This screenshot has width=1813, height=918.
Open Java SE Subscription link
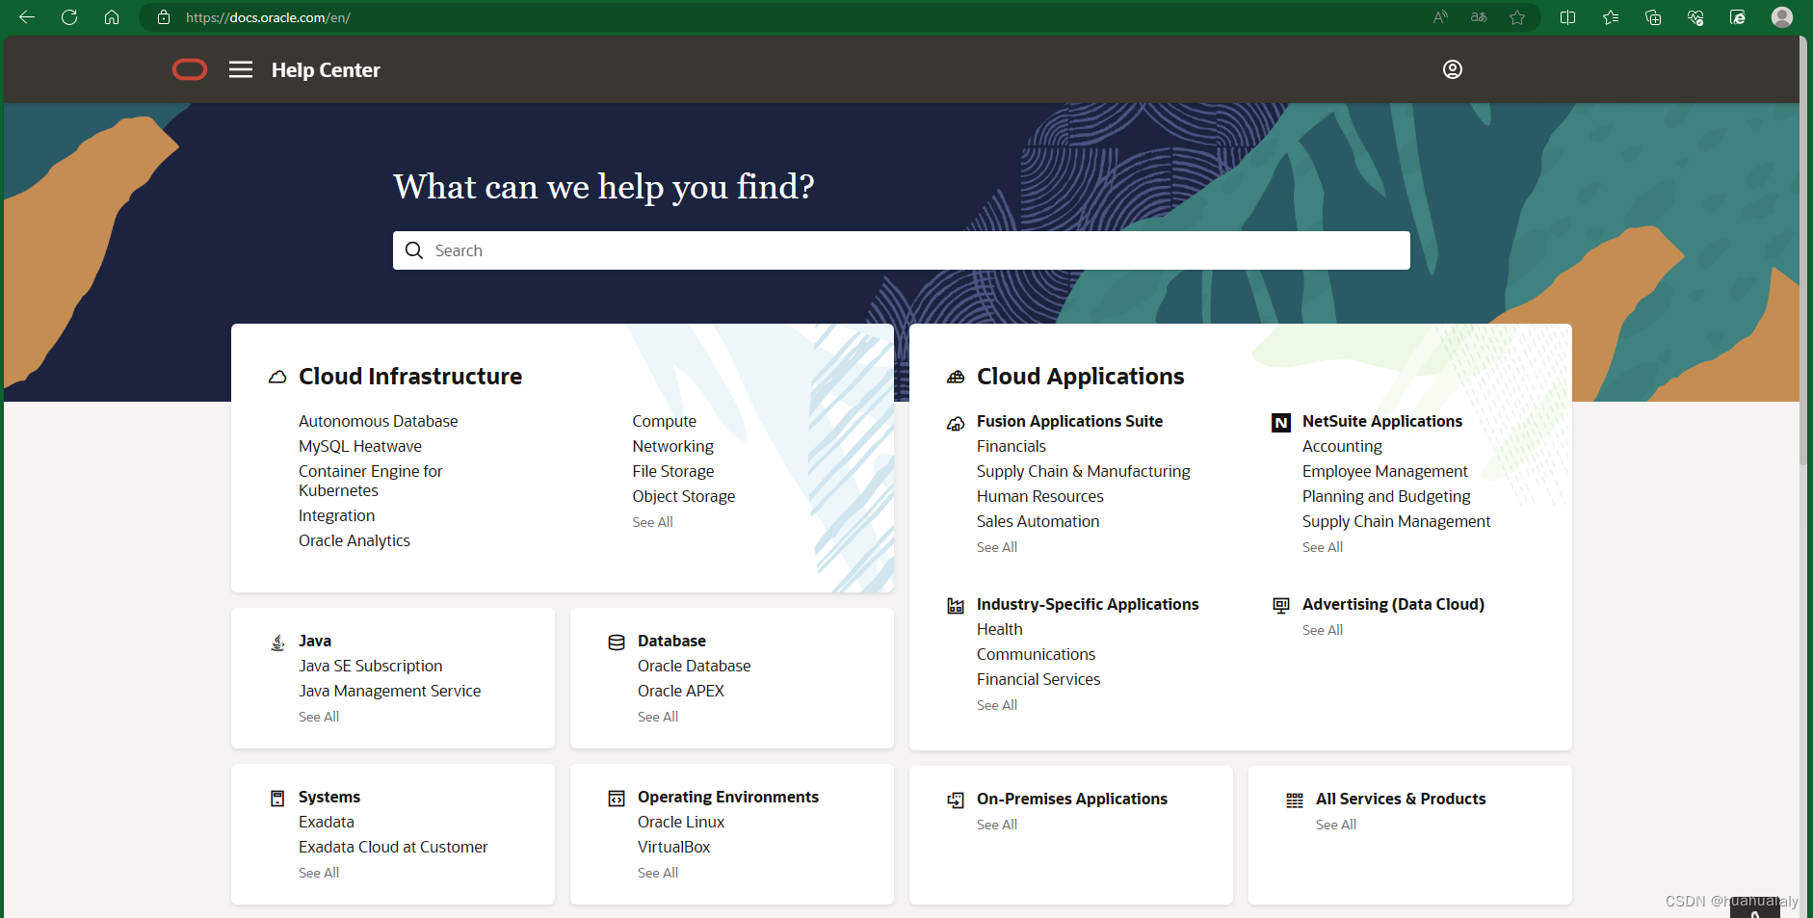371,666
